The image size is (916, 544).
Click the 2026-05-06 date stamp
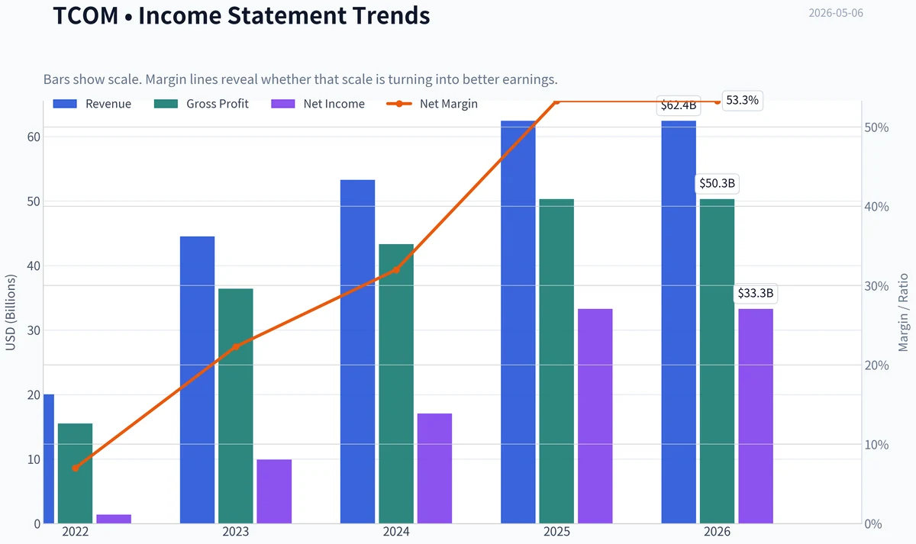836,13
